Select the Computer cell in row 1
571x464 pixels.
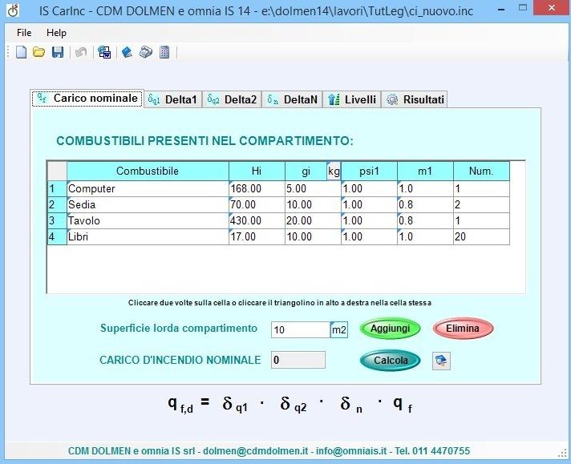pos(147,188)
